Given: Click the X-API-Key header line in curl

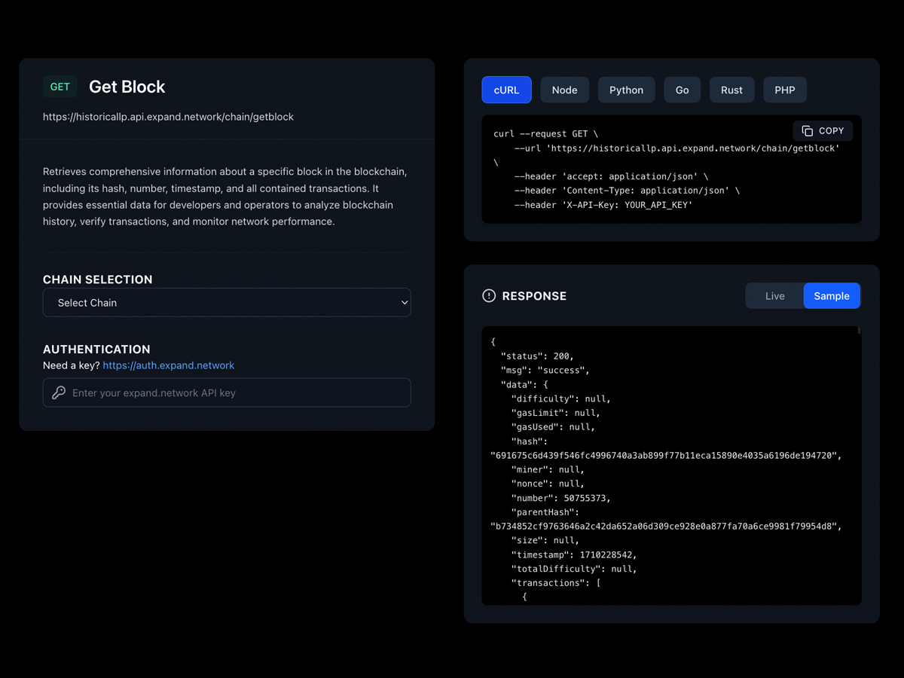Looking at the screenshot, I should point(603,205).
